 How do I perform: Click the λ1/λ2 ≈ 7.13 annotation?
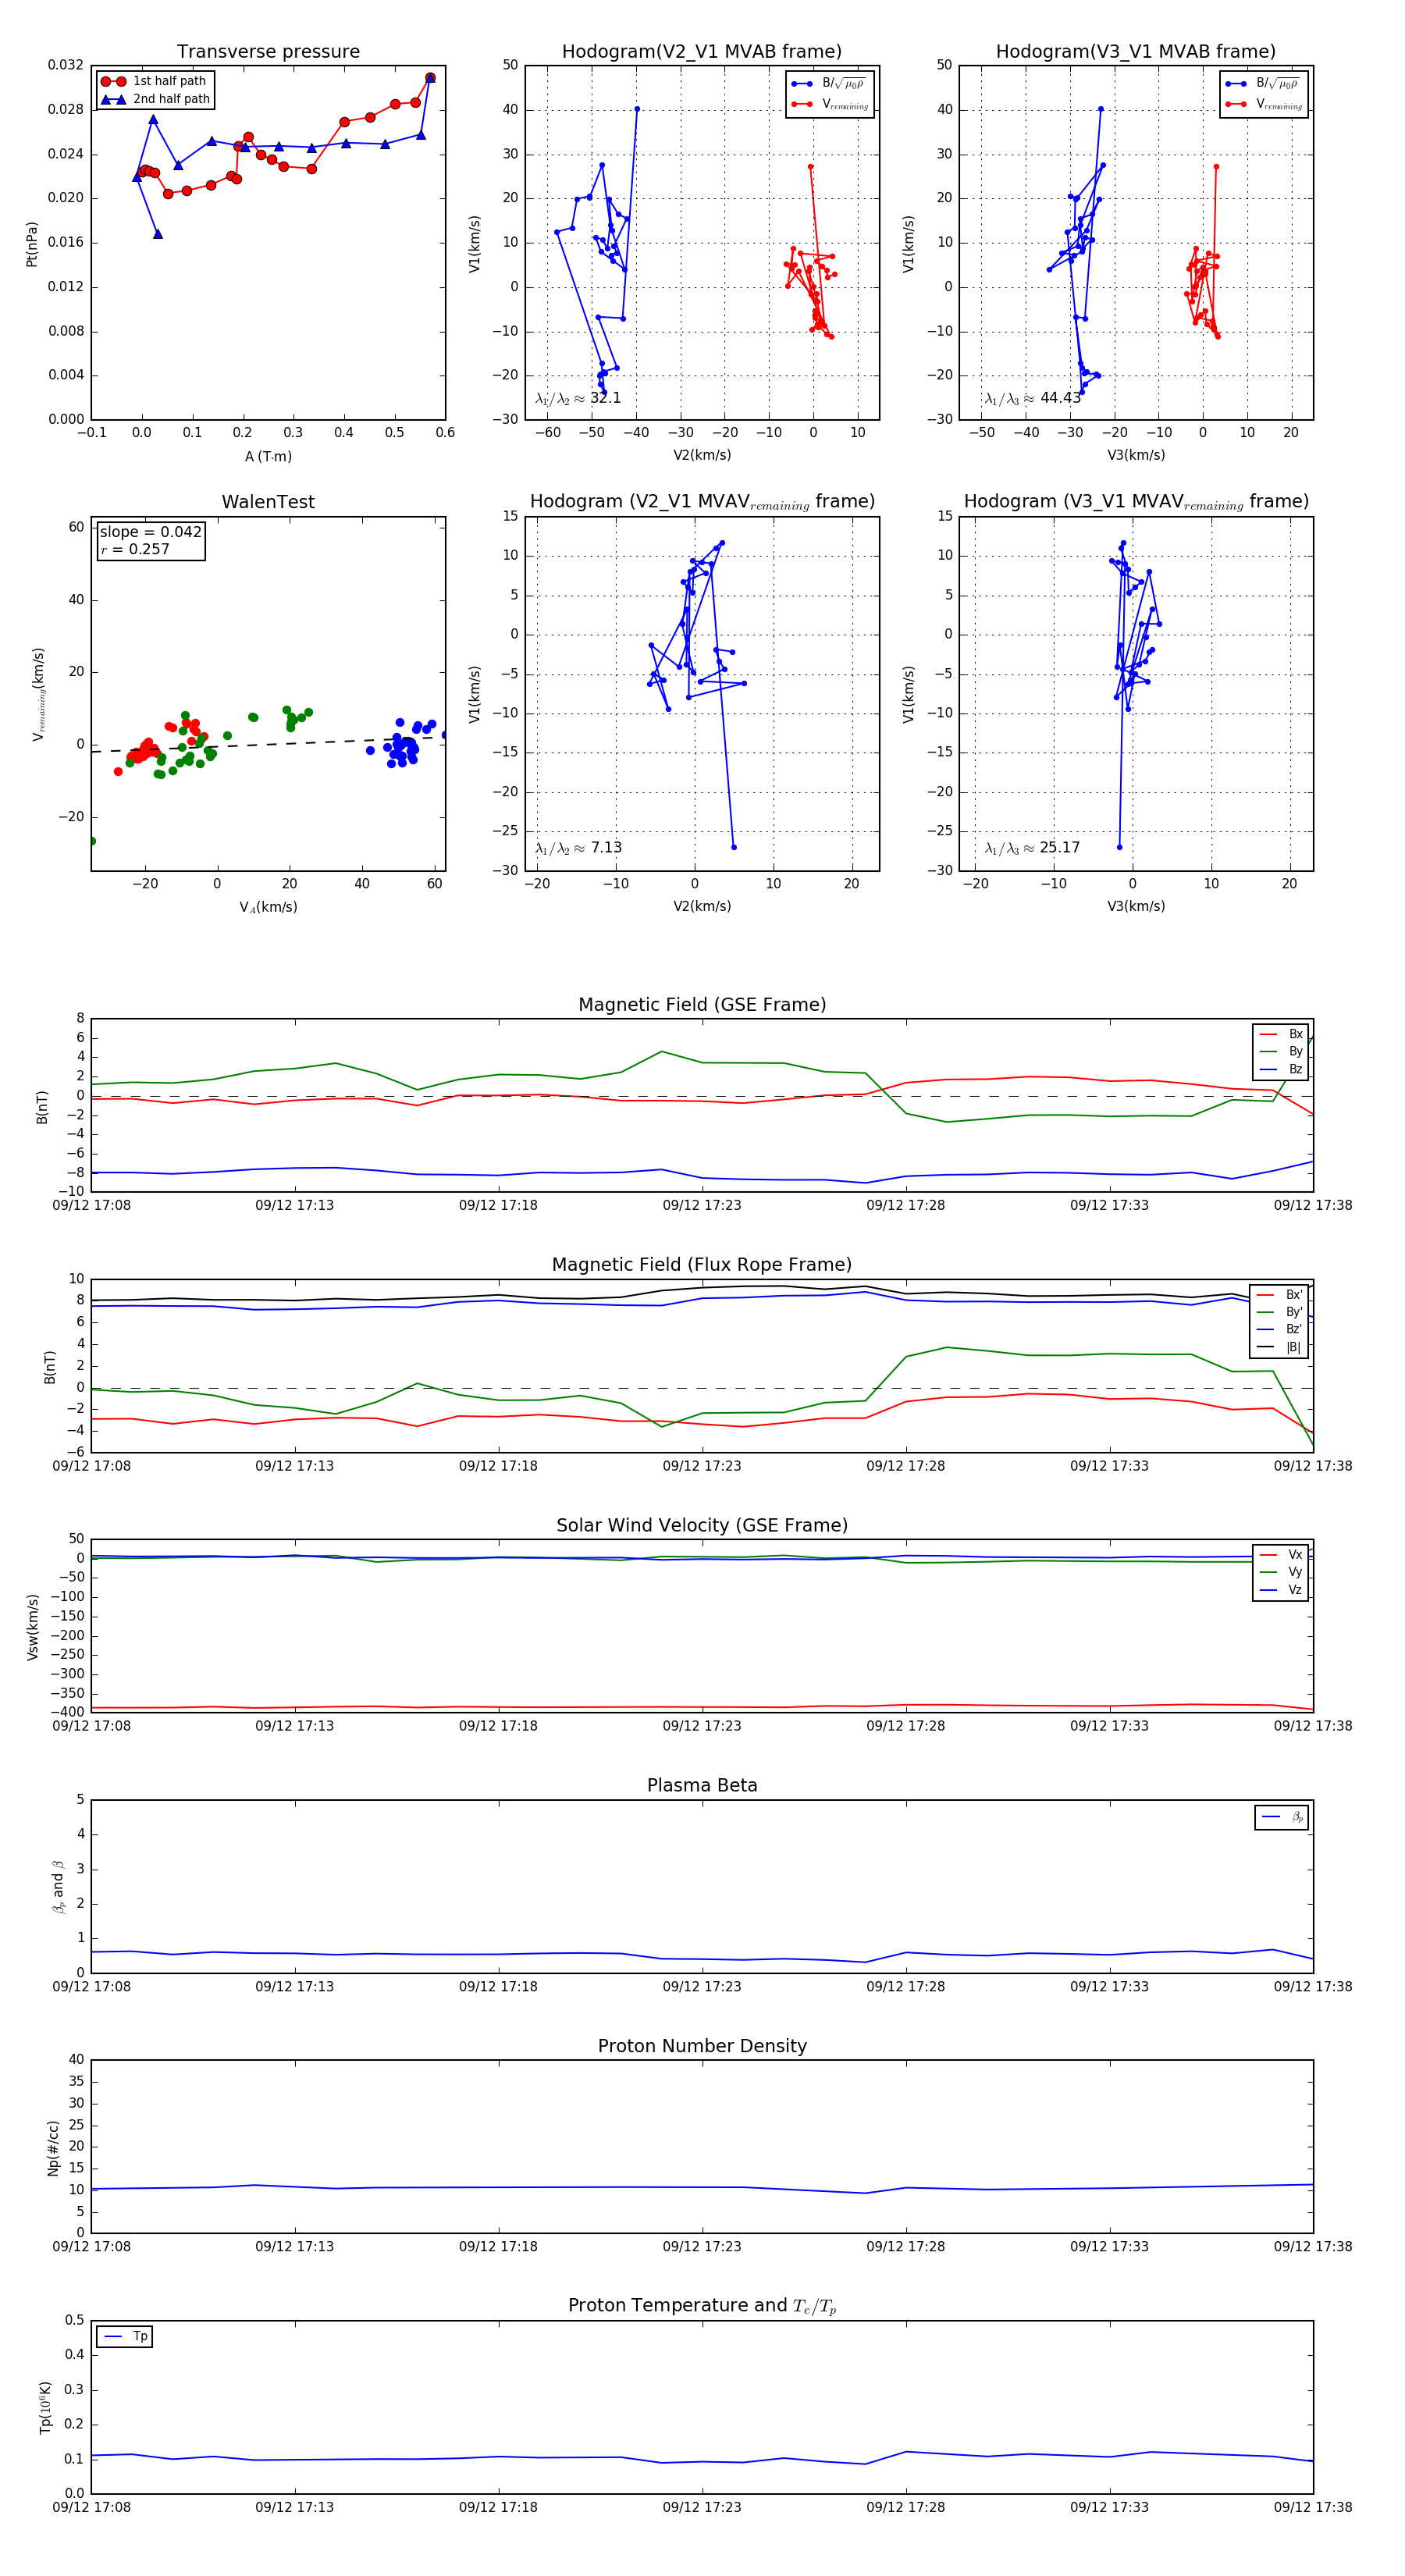[578, 848]
